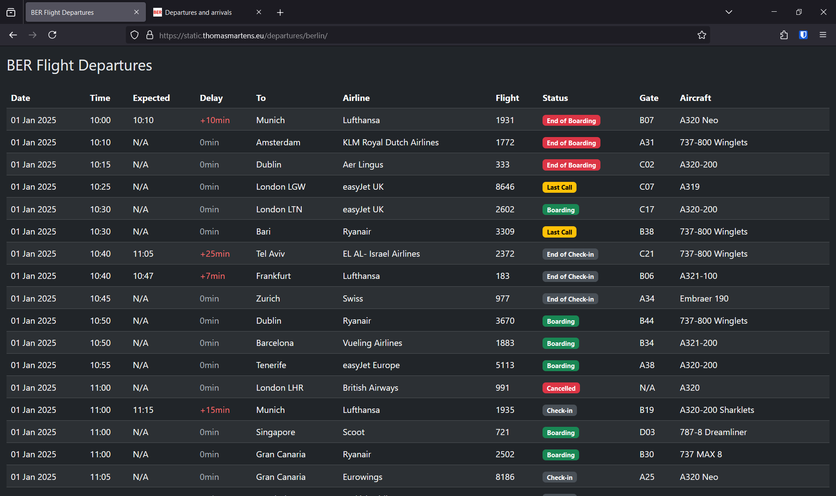Image resolution: width=836 pixels, height=496 pixels.
Task: Click the +25min delay on Tel Aviv row
Action: [215, 254]
